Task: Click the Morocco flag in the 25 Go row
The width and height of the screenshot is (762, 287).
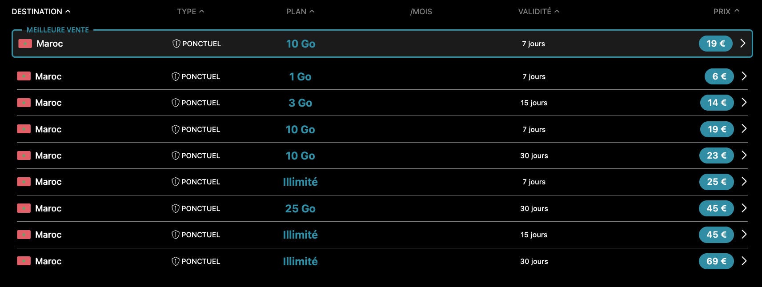Action: [24, 208]
